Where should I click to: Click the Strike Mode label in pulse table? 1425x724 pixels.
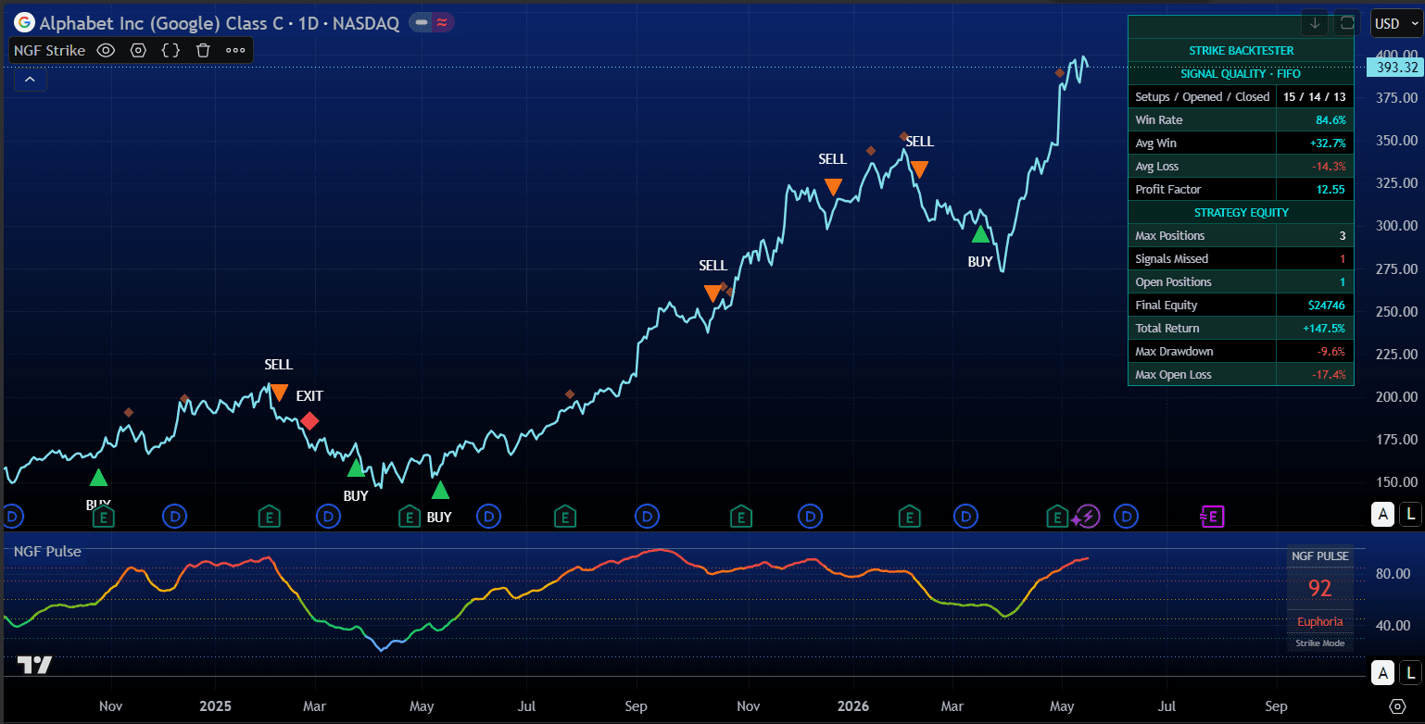[x=1319, y=643]
